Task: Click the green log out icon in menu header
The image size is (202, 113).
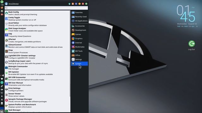Action: [x=86, y=4]
